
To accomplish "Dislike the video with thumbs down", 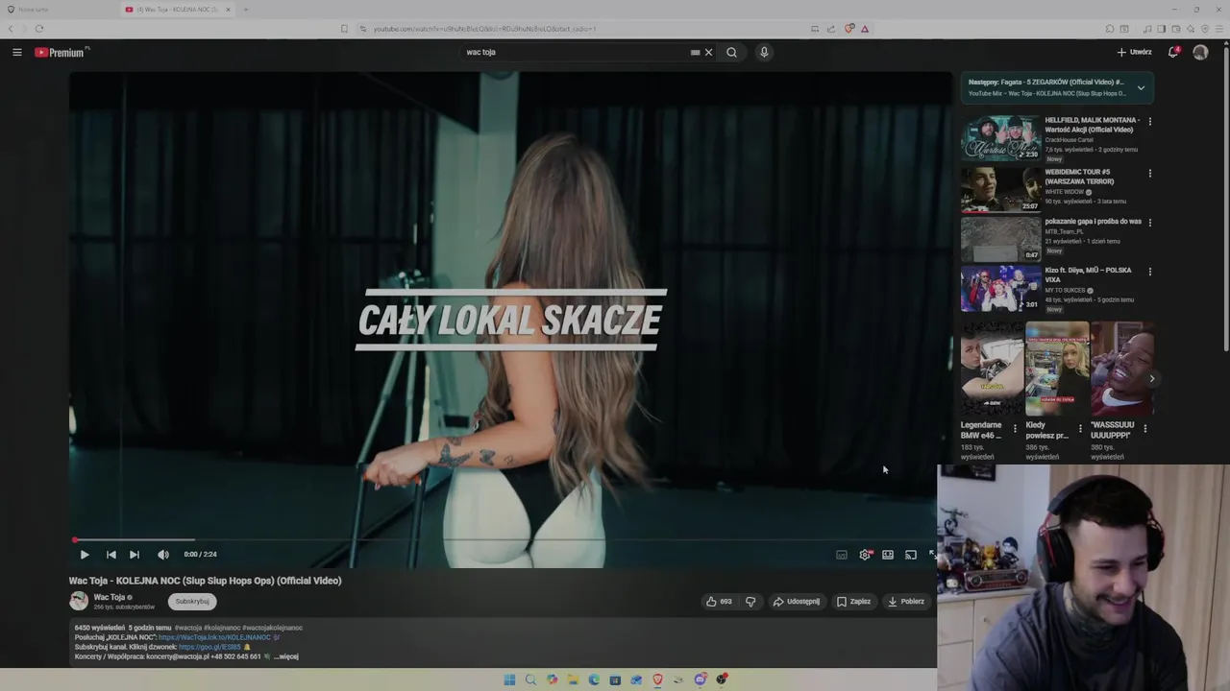I will pos(750,602).
